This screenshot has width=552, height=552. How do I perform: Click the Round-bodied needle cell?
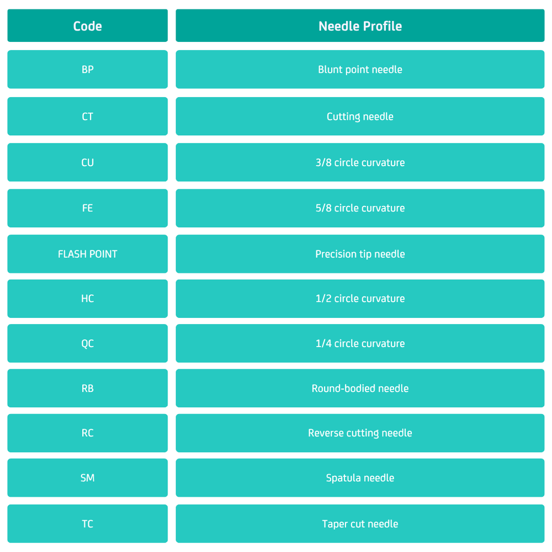[360, 388]
